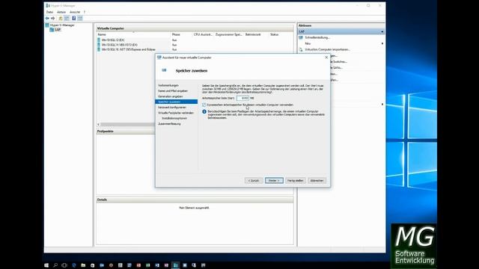Image resolution: width=479 pixels, height=269 pixels.
Task: Collapse the LAP section in Aktionen pane
Action: (x=382, y=31)
